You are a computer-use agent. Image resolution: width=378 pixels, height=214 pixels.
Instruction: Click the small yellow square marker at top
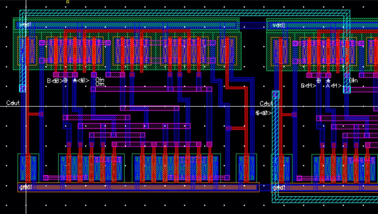point(68,2)
